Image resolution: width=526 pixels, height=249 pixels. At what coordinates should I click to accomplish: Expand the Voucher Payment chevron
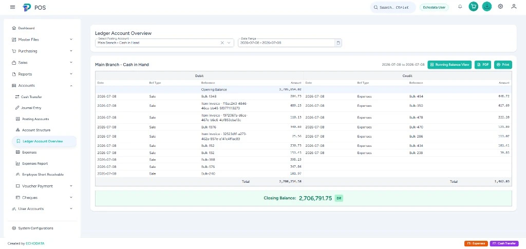click(x=71, y=186)
